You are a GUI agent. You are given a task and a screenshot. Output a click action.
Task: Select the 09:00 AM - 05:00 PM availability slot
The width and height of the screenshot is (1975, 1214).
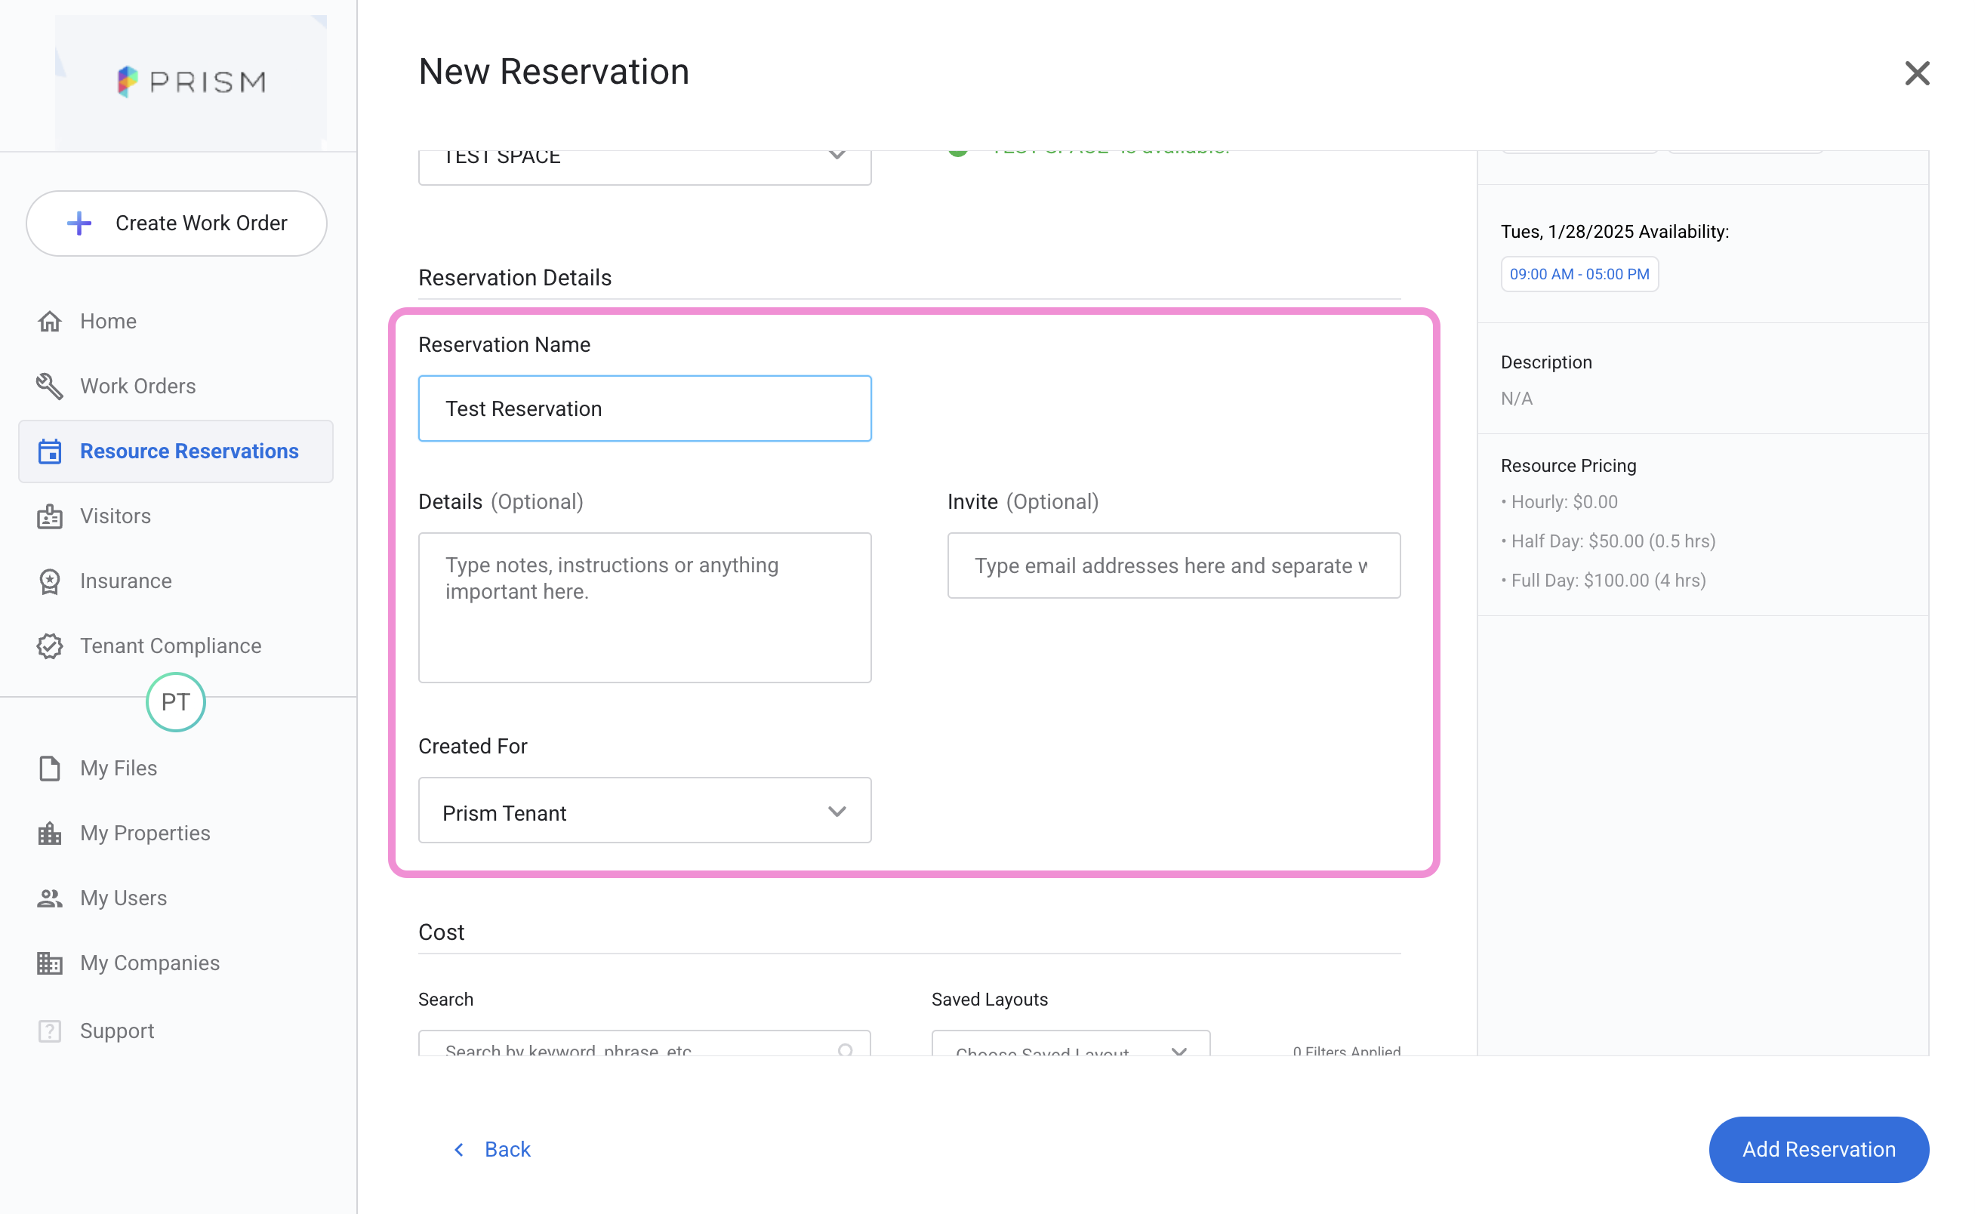click(1579, 274)
